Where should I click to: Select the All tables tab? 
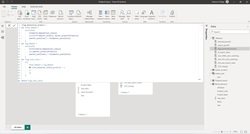18,127
